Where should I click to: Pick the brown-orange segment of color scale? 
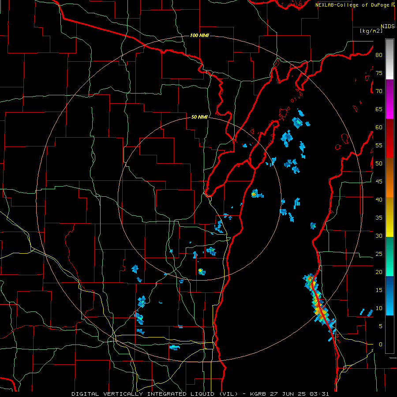(x=390, y=178)
